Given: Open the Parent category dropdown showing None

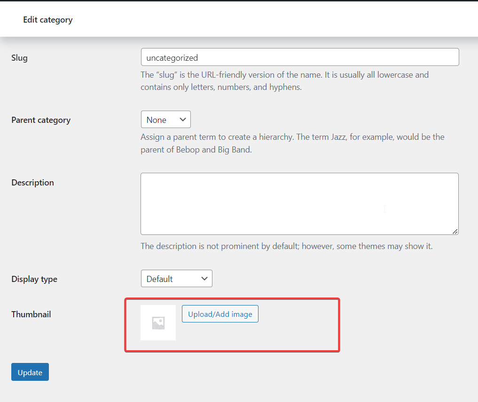Looking at the screenshot, I should click(x=165, y=120).
